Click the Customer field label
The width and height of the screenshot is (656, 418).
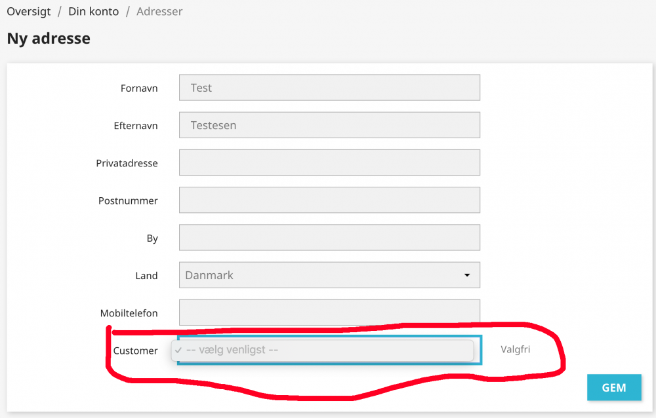click(135, 351)
